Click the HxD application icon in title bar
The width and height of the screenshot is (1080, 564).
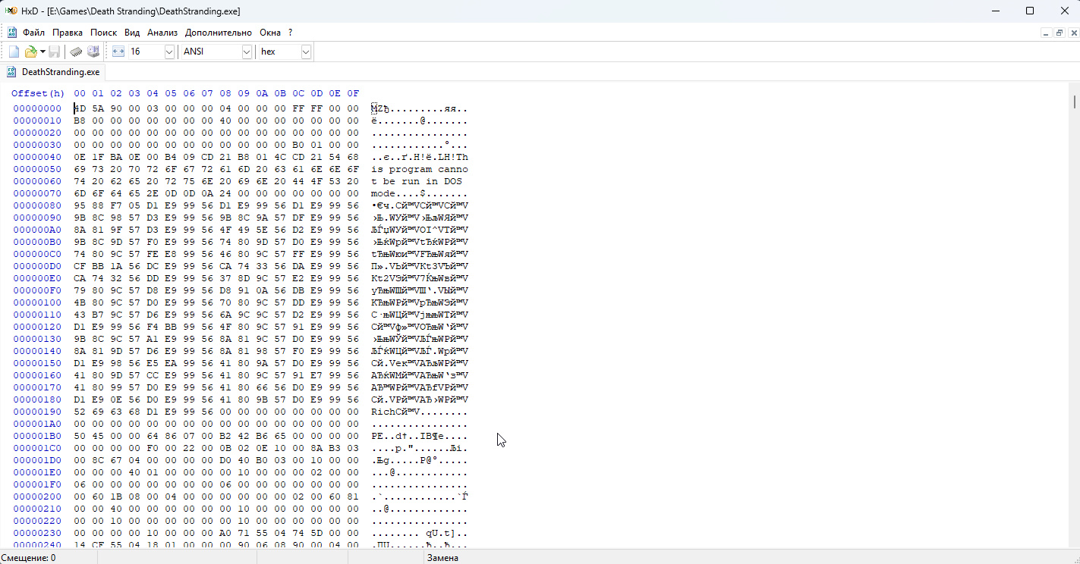tap(12, 11)
